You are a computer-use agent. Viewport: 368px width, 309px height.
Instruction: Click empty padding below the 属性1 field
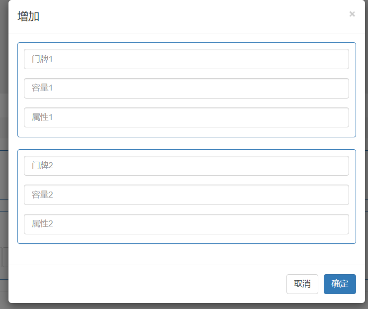click(x=186, y=132)
